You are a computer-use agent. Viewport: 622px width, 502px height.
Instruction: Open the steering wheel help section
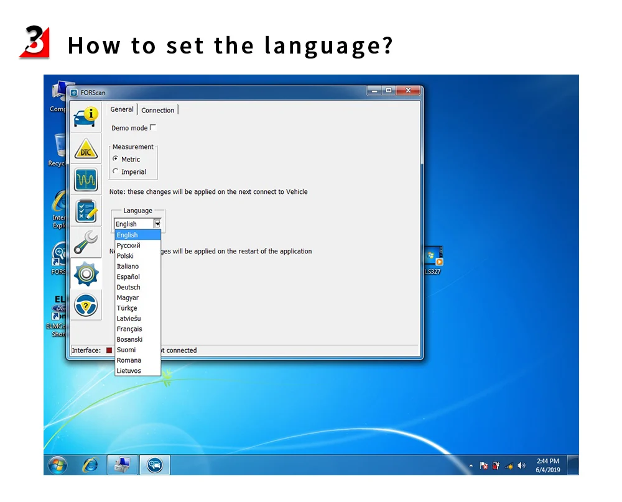[86, 305]
